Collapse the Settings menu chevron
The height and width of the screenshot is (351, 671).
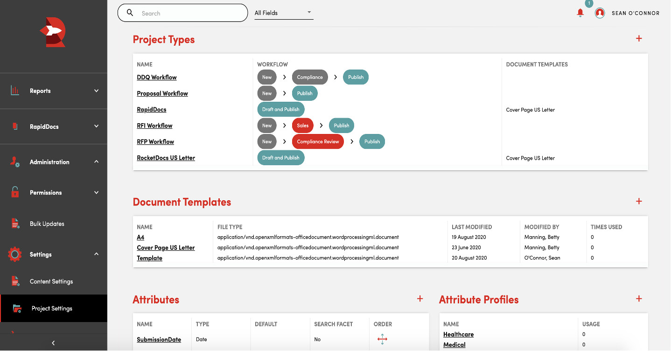pyautogui.click(x=97, y=254)
